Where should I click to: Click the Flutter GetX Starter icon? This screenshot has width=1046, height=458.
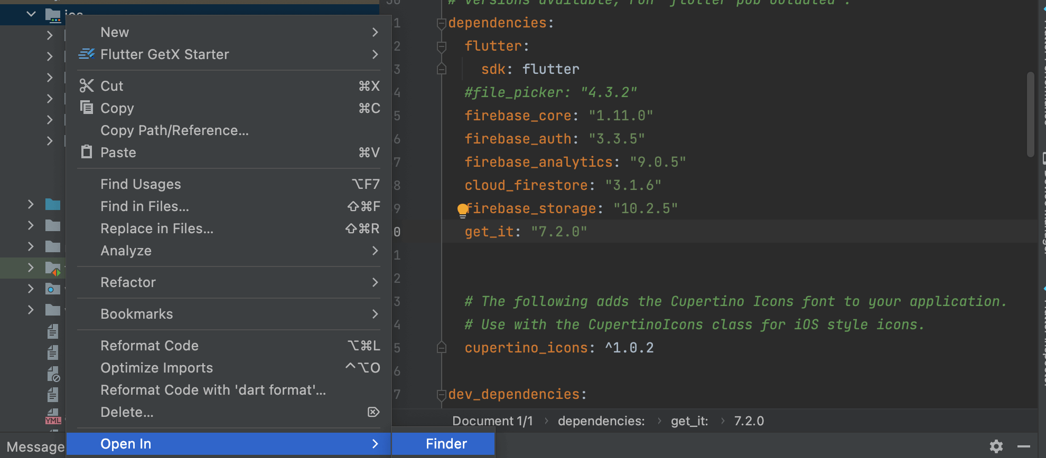click(x=87, y=54)
